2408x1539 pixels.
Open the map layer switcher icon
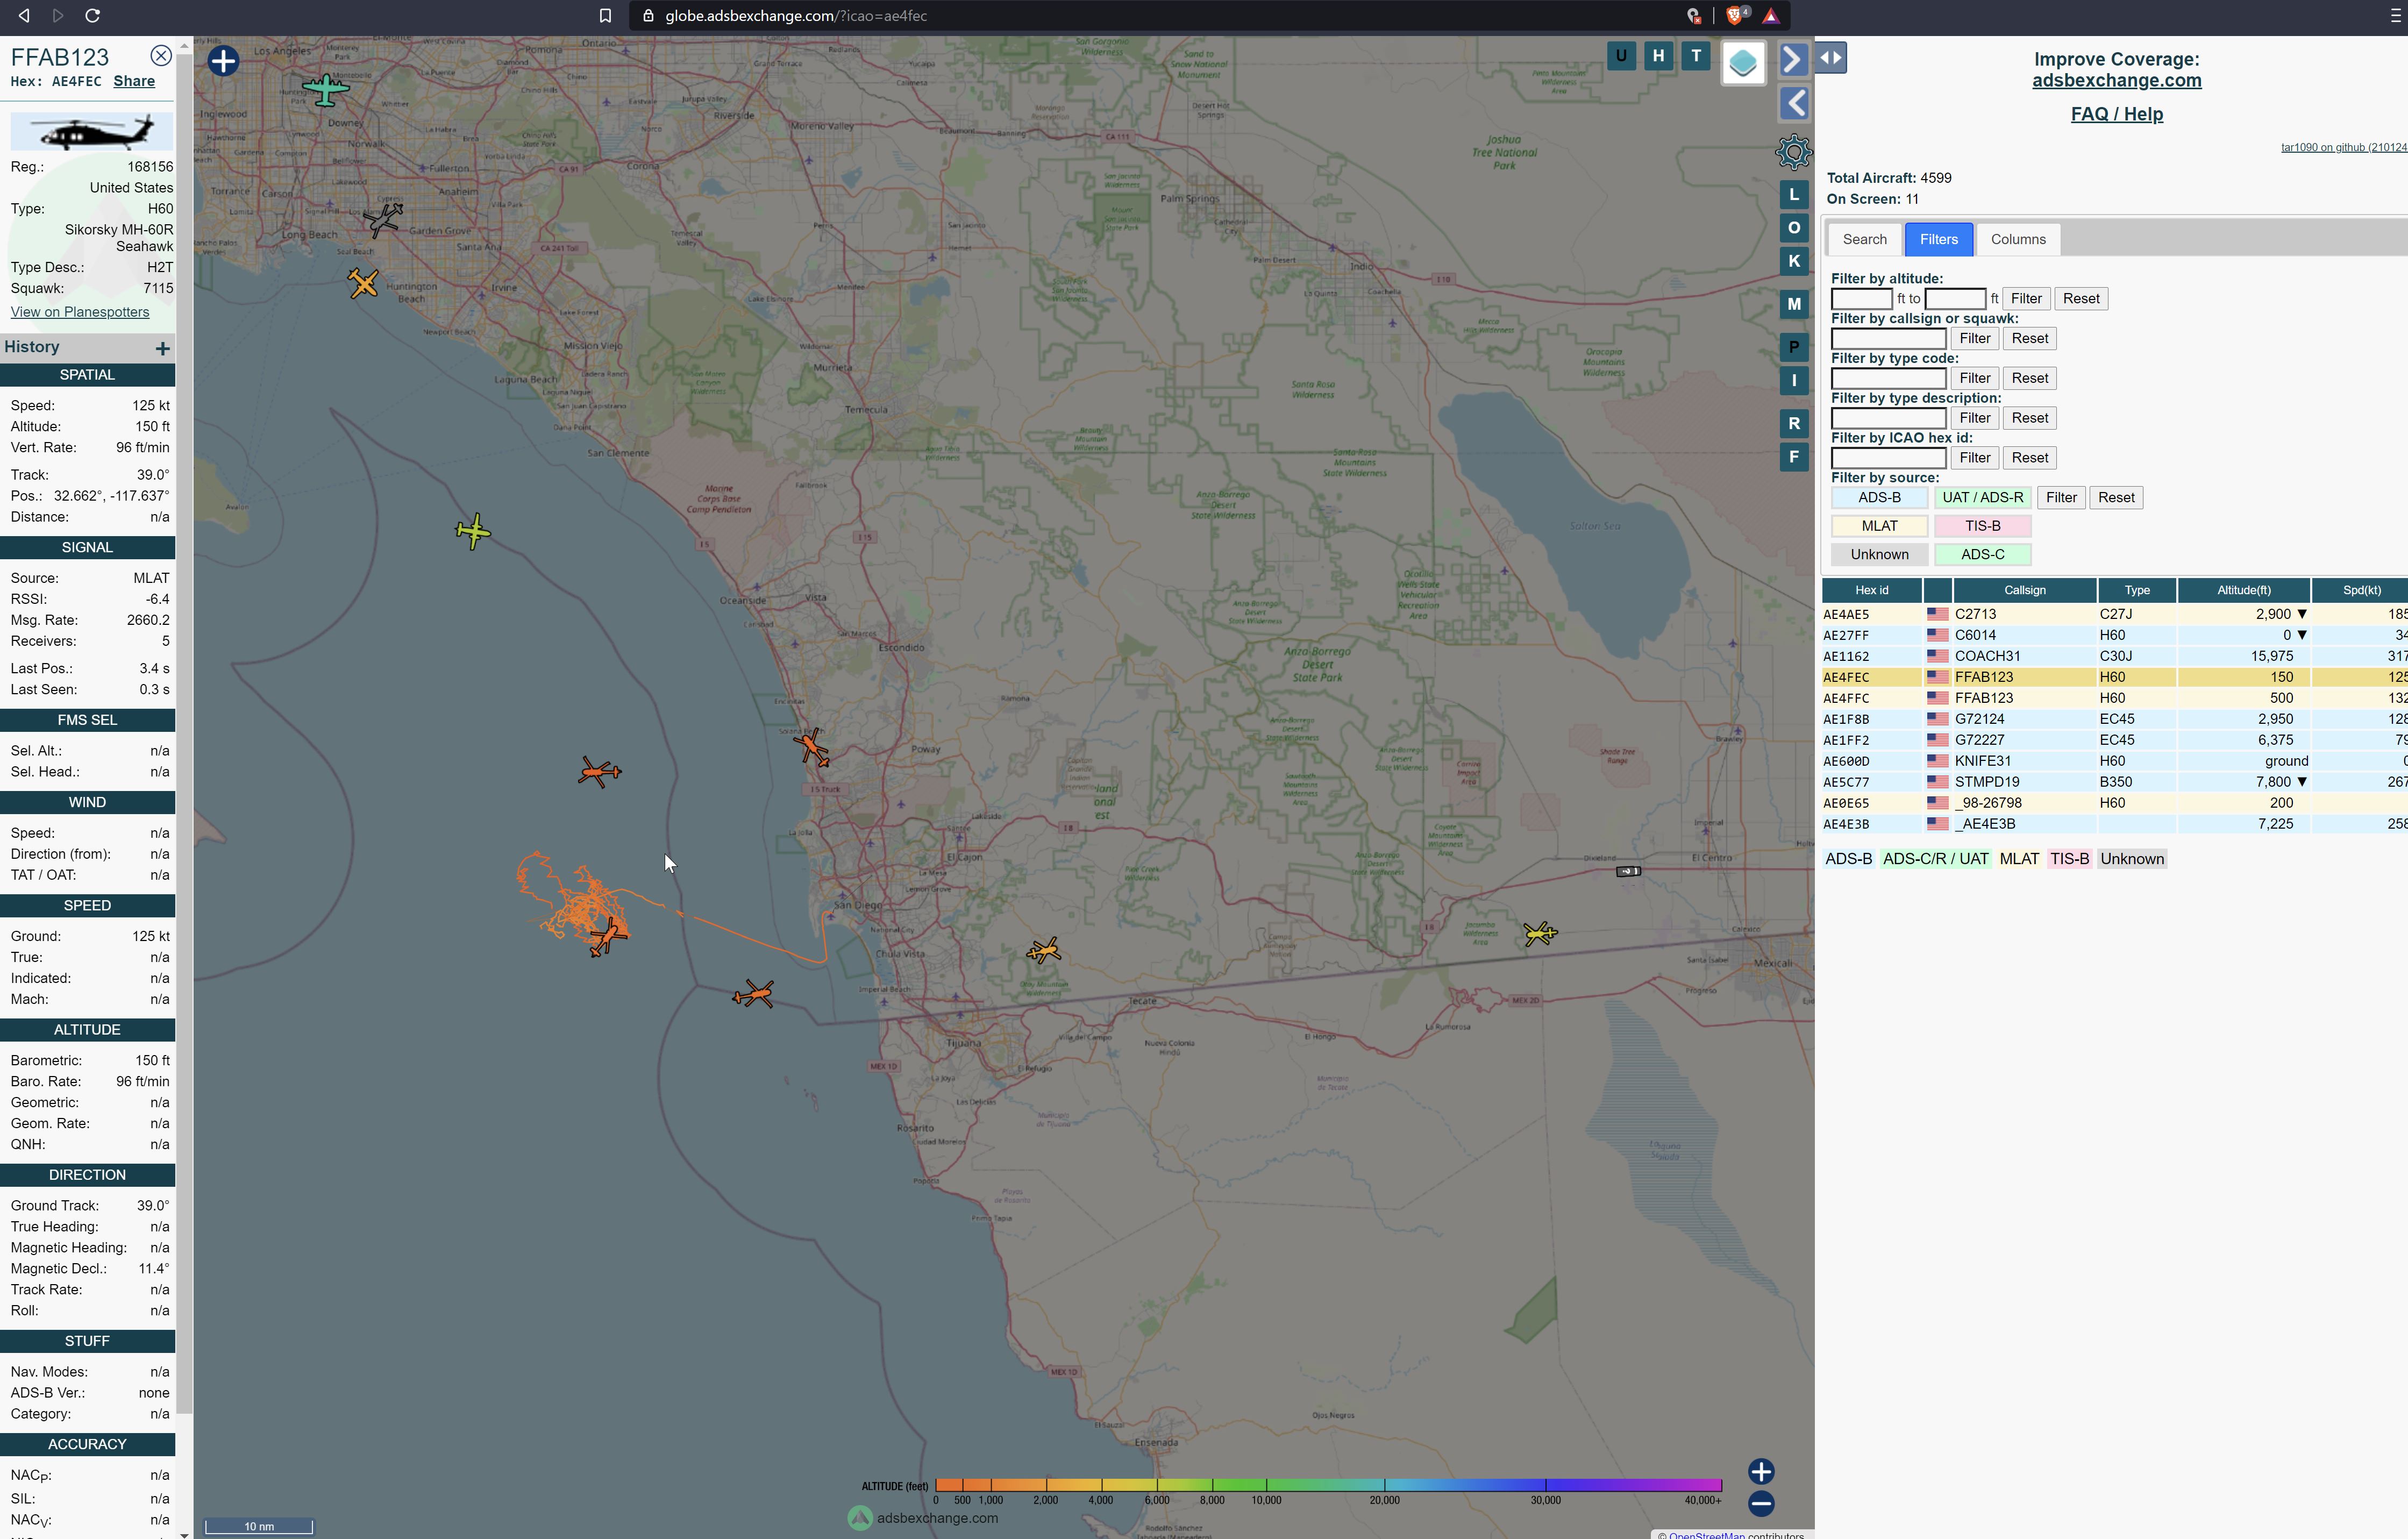coord(1743,63)
